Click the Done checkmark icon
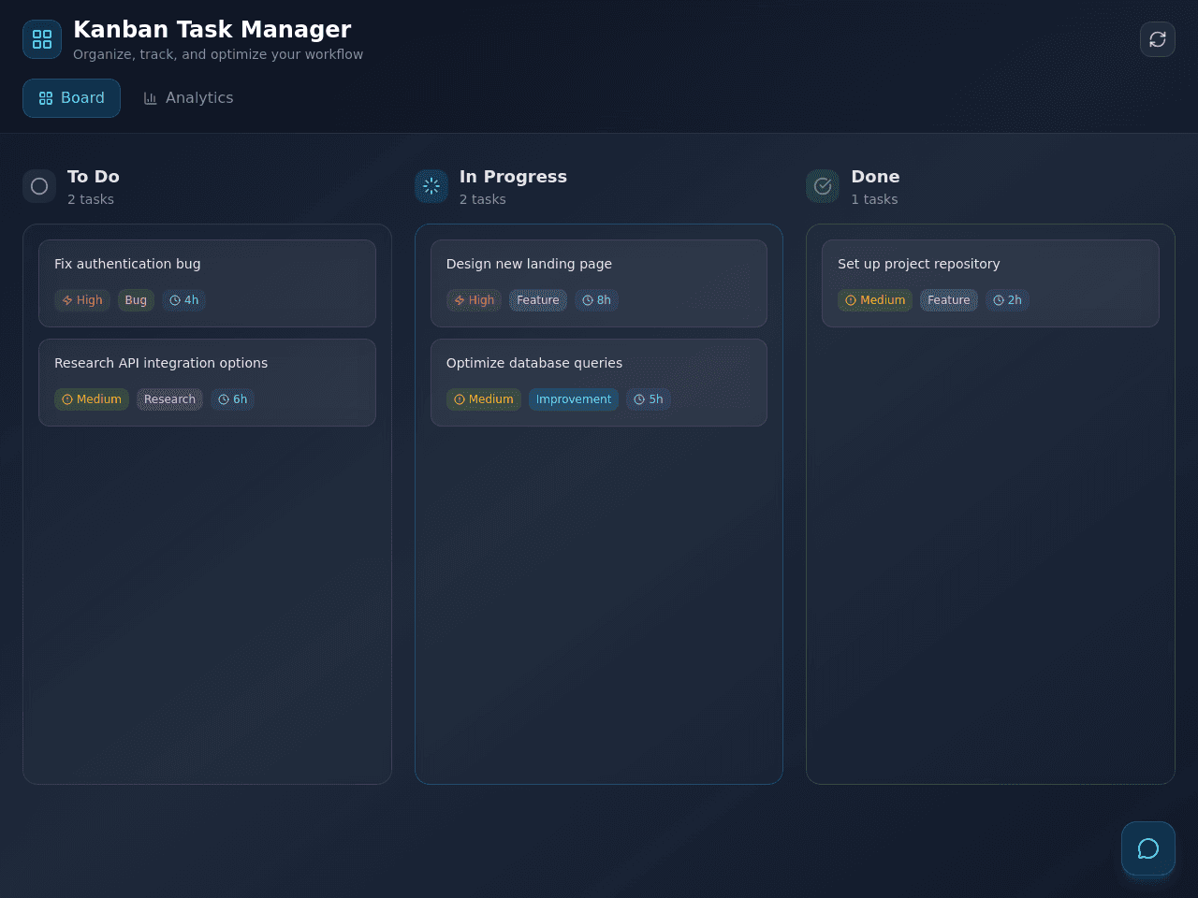 coord(823,186)
